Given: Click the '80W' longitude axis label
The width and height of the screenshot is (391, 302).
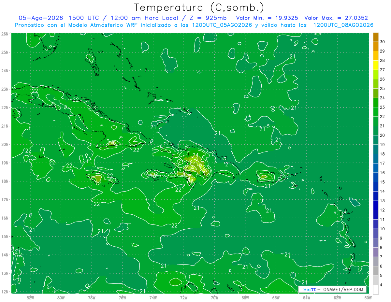Looking at the screenshot, I should 61,297.
